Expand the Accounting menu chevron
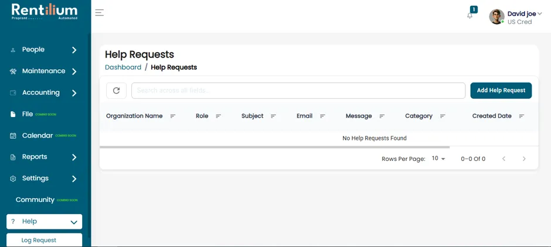Viewport: 551px width, 247px height. 74,93
